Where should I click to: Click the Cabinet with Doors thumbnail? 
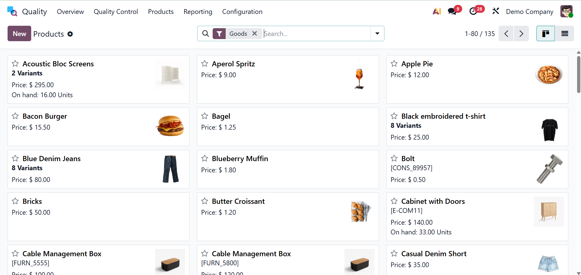click(549, 211)
